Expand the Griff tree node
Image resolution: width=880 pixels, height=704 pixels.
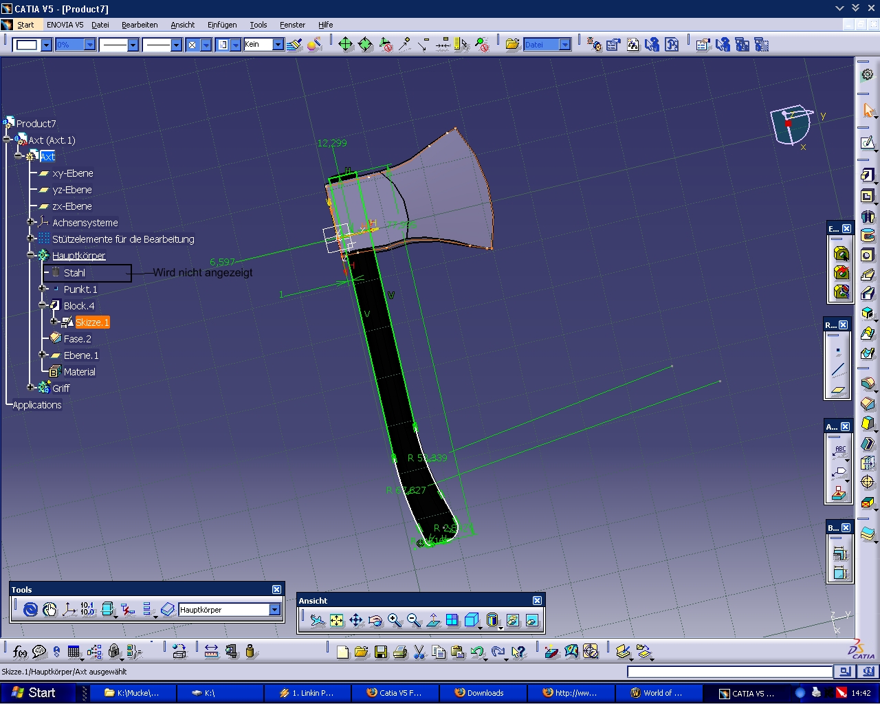coord(30,388)
